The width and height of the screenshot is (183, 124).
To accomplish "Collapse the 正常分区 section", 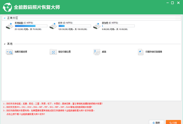I will [x=5, y=18].
